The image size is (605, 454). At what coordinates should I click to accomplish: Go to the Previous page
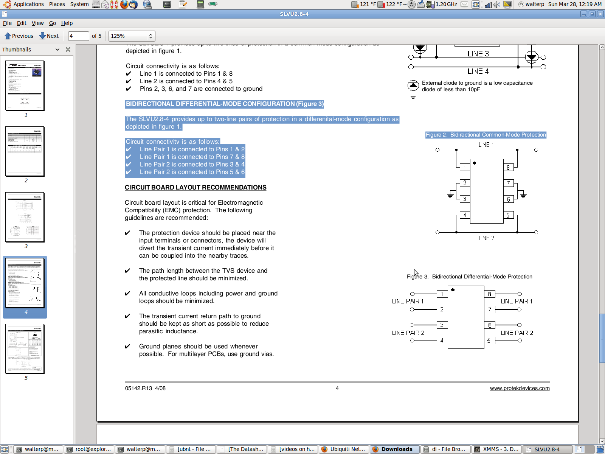[19, 36]
